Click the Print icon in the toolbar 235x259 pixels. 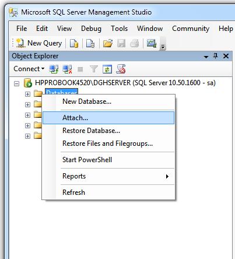135,43
